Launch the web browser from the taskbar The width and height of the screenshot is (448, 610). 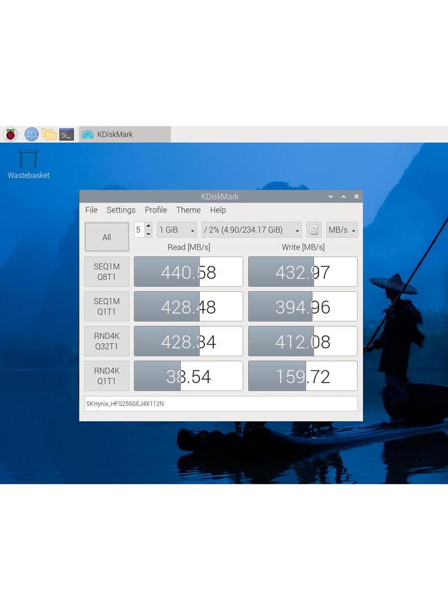click(31, 134)
